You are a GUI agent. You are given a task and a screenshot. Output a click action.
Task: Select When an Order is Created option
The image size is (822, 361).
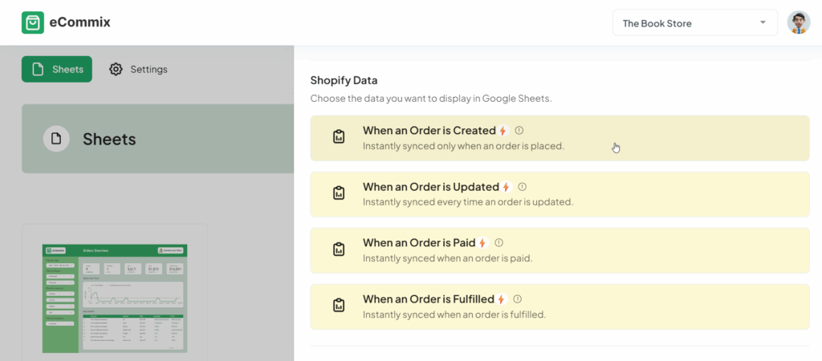pyautogui.click(x=560, y=138)
